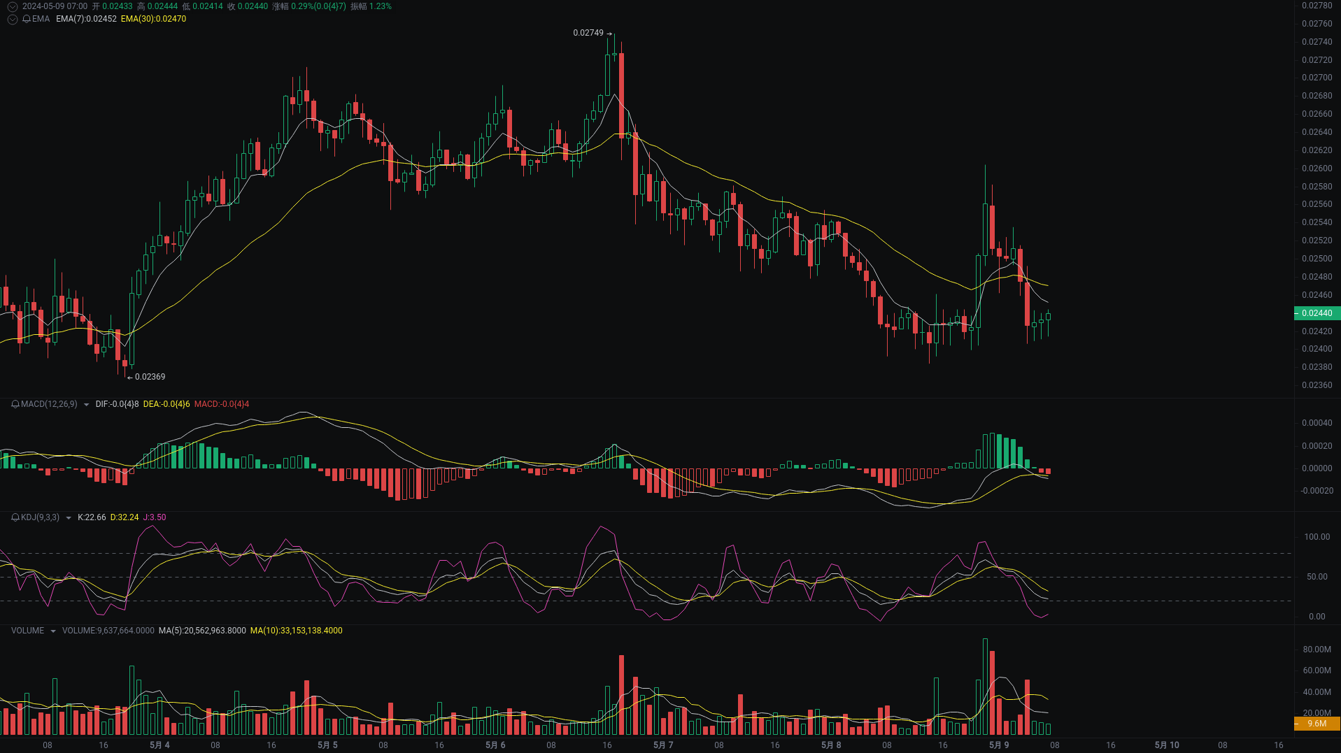Open the MACD indicator dropdown arrow

[x=86, y=404]
